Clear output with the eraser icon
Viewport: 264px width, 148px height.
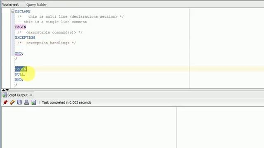point(12,102)
